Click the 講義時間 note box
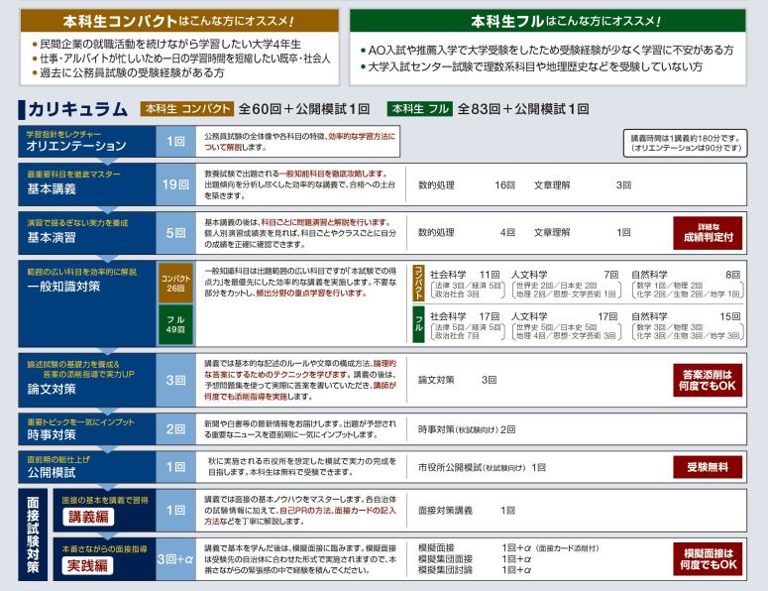The width and height of the screenshot is (768, 591). 685,142
